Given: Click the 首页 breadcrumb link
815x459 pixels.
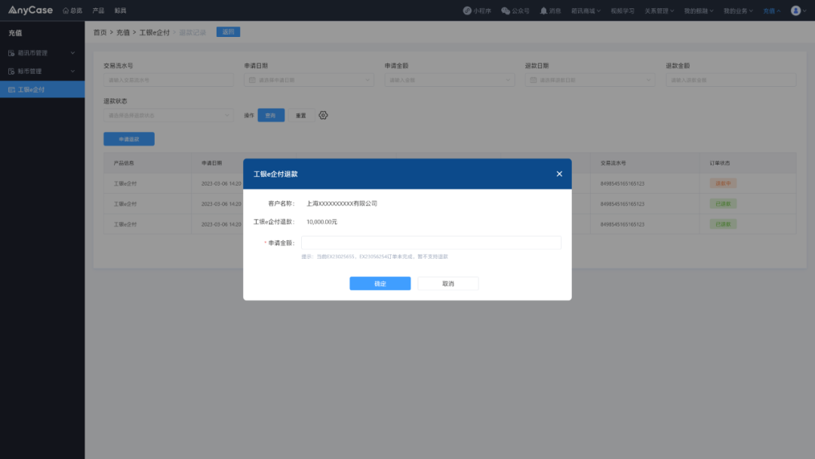Looking at the screenshot, I should point(100,32).
